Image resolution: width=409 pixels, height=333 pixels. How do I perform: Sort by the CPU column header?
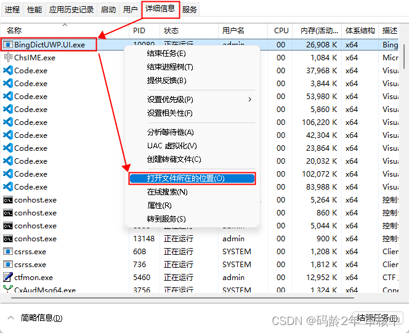point(280,31)
